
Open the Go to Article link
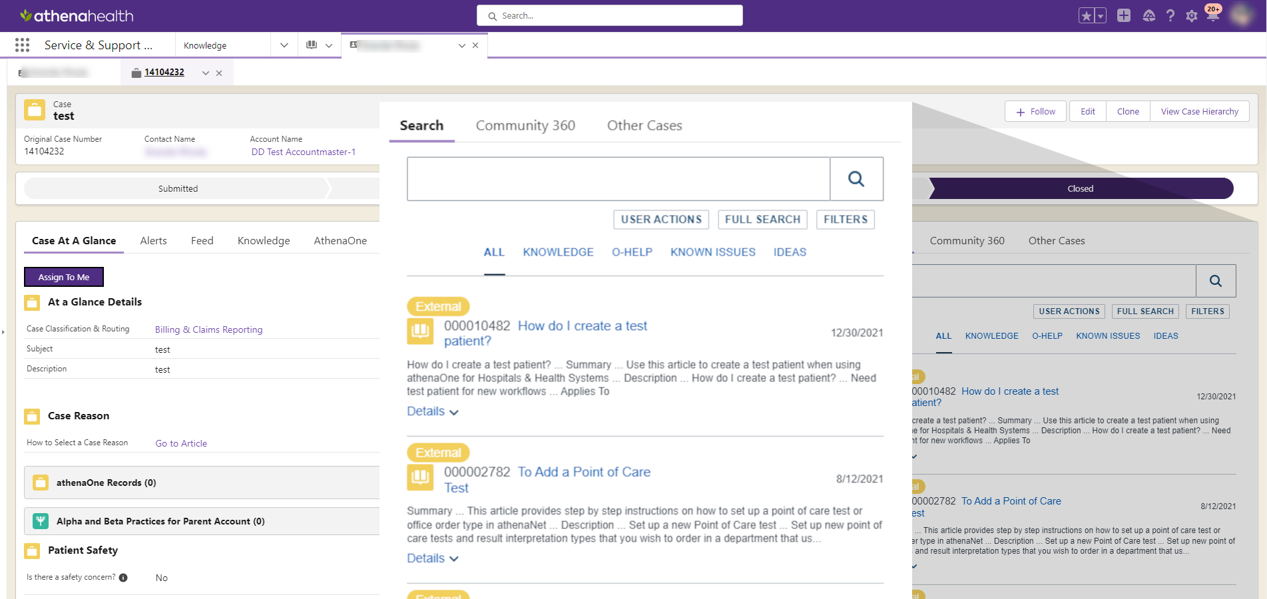[180, 443]
